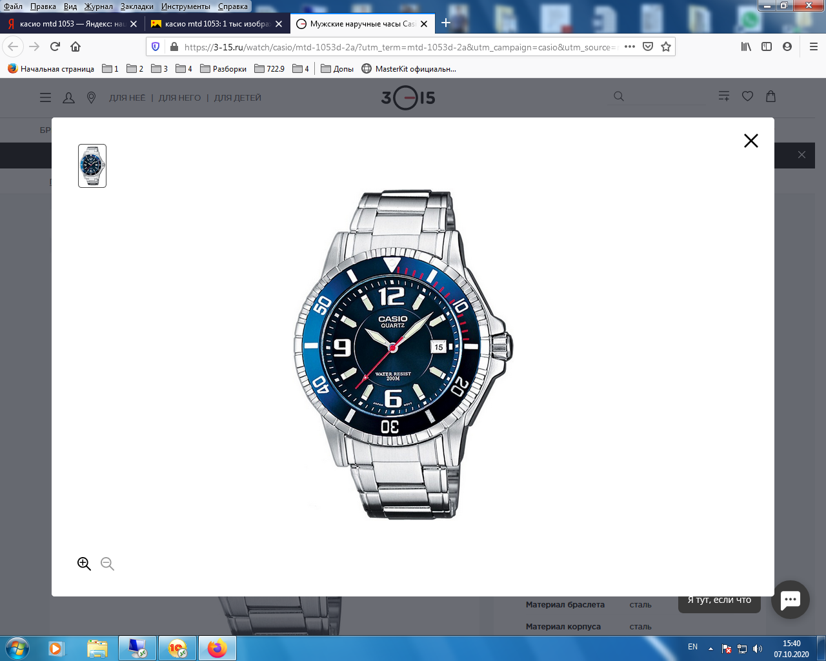Open a new browser tab
Image resolution: width=826 pixels, height=661 pixels.
445,23
